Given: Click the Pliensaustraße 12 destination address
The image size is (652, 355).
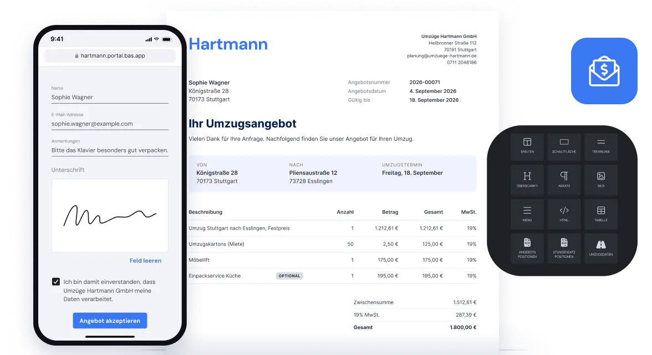Looking at the screenshot, I should coord(313,173).
